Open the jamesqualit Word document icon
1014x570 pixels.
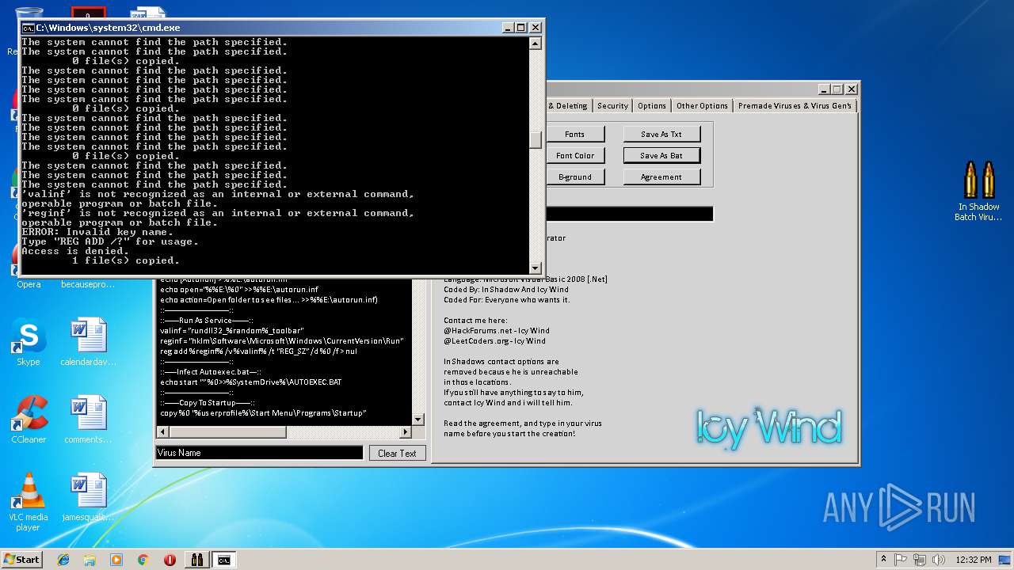point(88,498)
